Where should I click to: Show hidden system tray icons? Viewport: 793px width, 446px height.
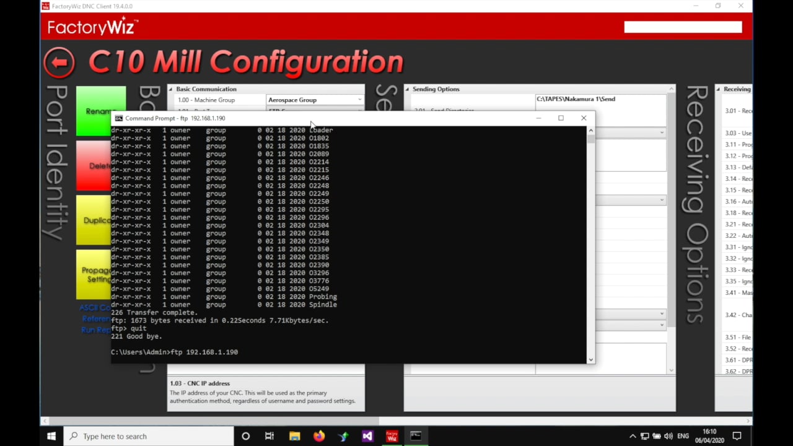(633, 436)
